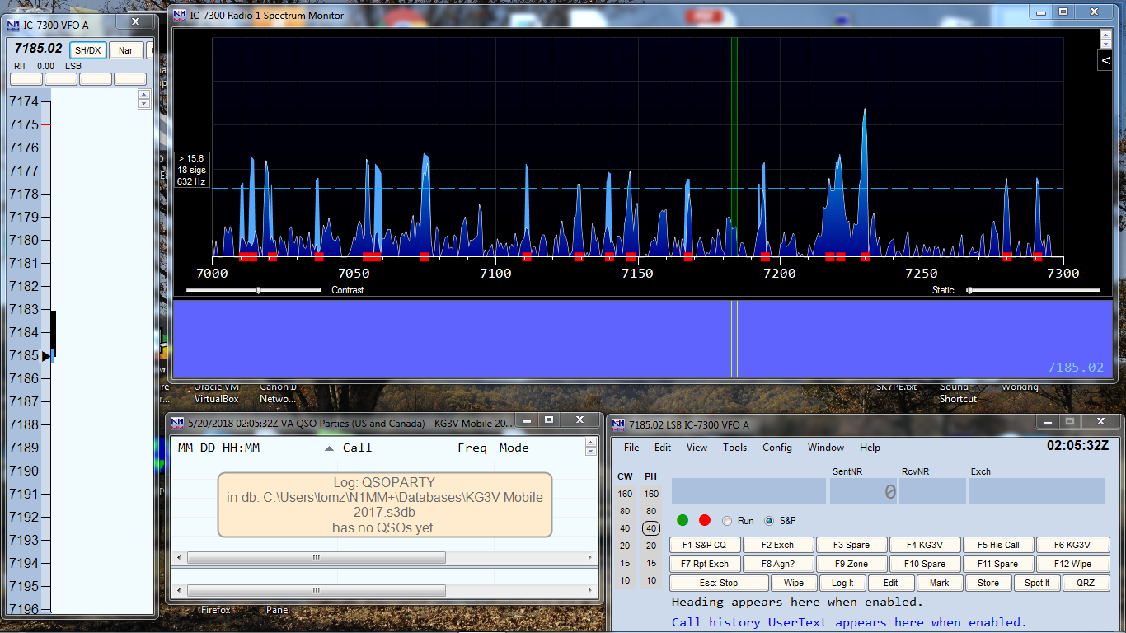Click the bandmap scroll-up arrow
The image size is (1126, 633).
pos(144,92)
